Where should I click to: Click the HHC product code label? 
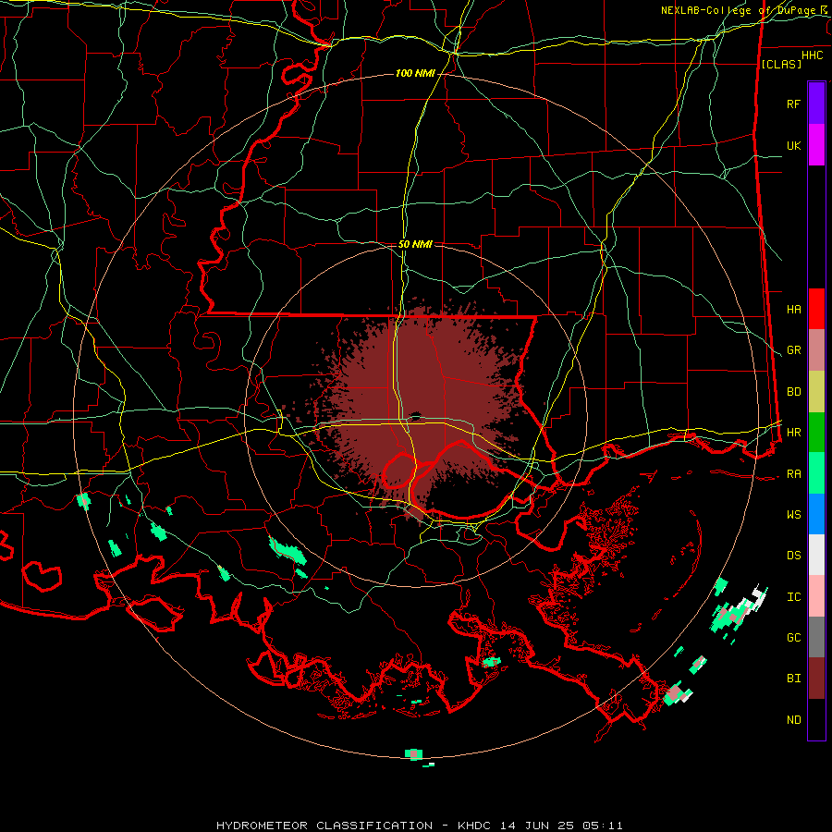[812, 55]
